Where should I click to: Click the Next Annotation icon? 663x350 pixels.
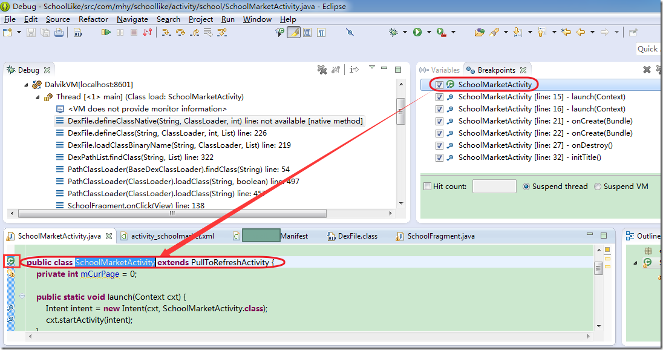tap(517, 32)
